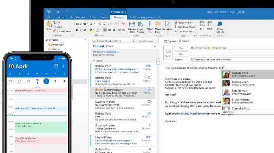Collapse the Favorites folder group
Image resolution: width=274 pixels, height=153 pixels.
[46, 40]
